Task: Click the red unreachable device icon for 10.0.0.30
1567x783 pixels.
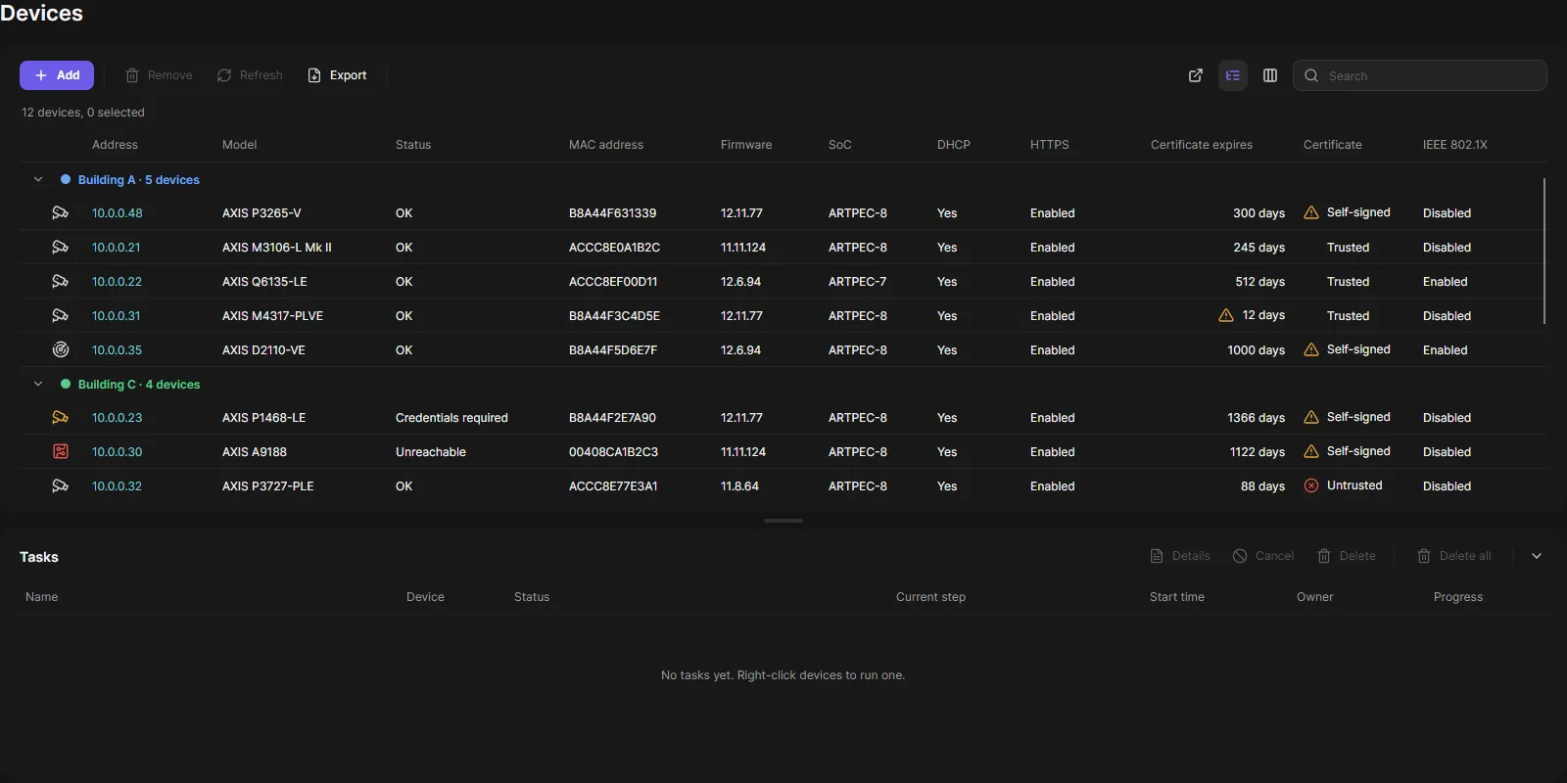Action: [x=60, y=451]
